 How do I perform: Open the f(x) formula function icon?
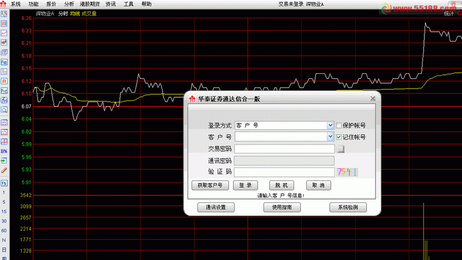tap(4, 100)
